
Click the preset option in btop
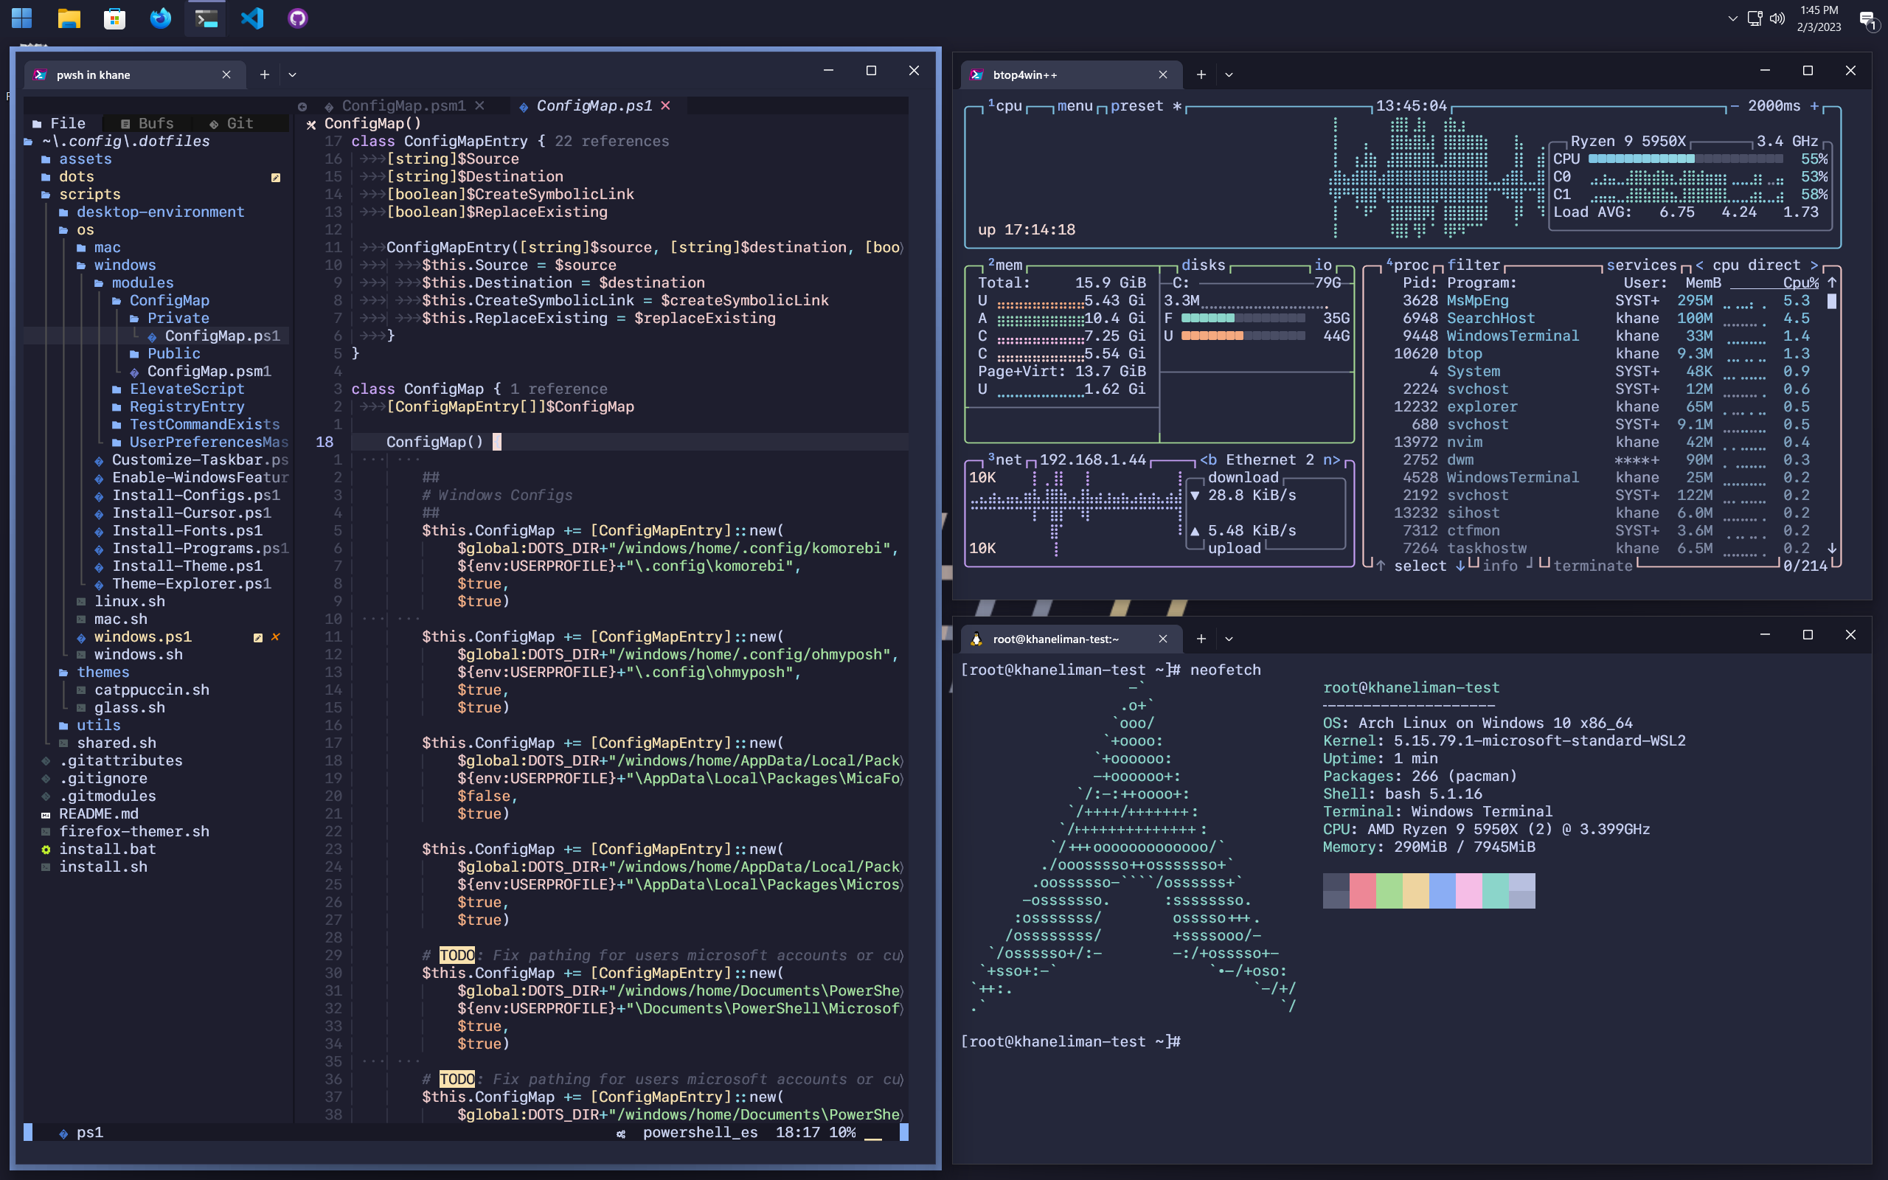click(1136, 106)
